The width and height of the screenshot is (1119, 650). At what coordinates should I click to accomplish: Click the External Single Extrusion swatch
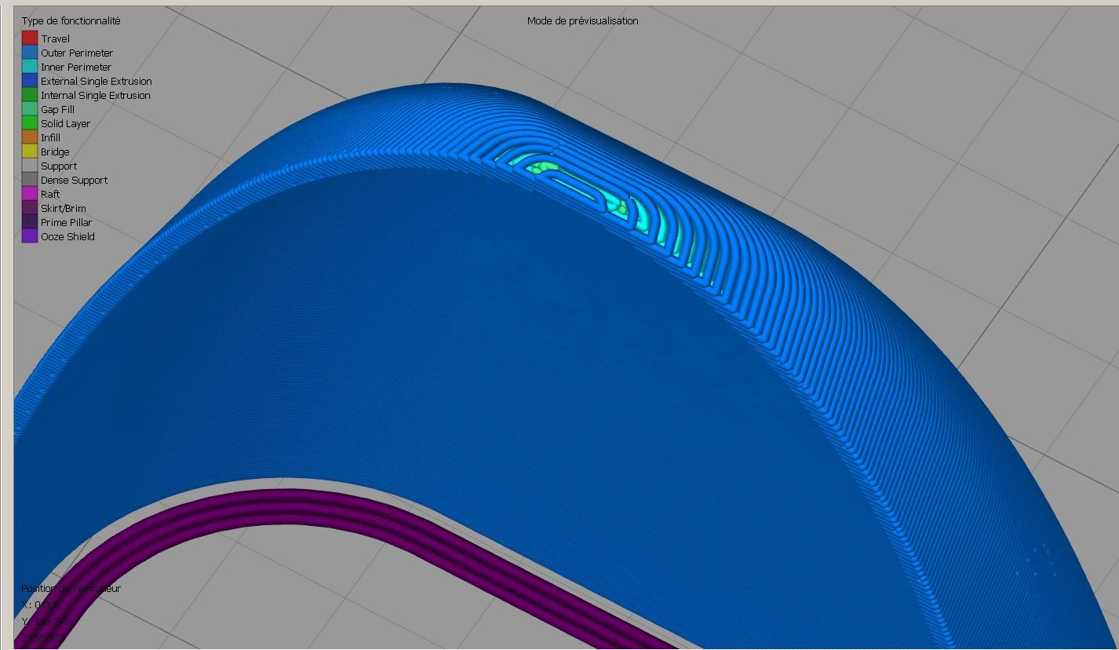tap(30, 80)
